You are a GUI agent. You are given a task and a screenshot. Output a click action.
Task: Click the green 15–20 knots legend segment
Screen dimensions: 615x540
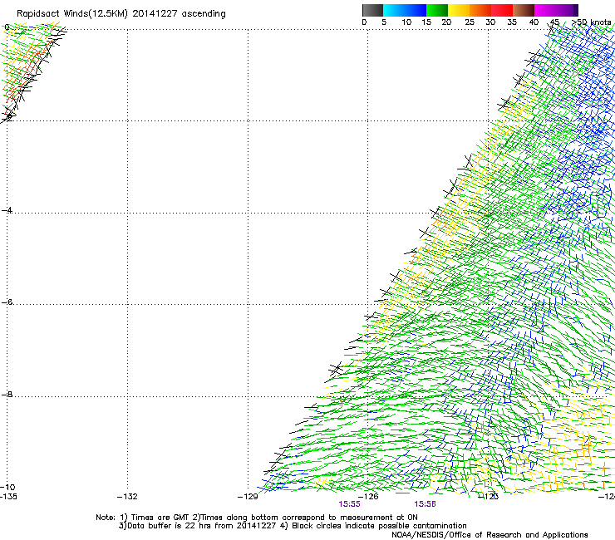coord(437,10)
